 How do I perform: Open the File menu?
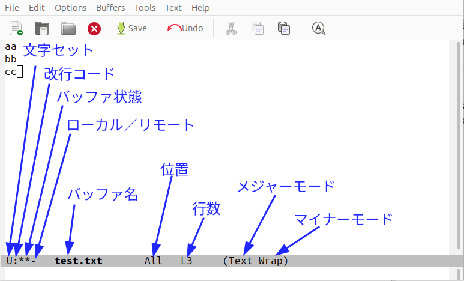12,8
